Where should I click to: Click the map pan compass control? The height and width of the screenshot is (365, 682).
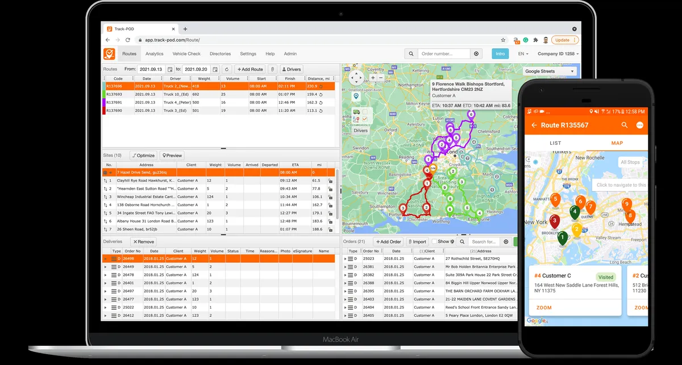click(x=356, y=78)
